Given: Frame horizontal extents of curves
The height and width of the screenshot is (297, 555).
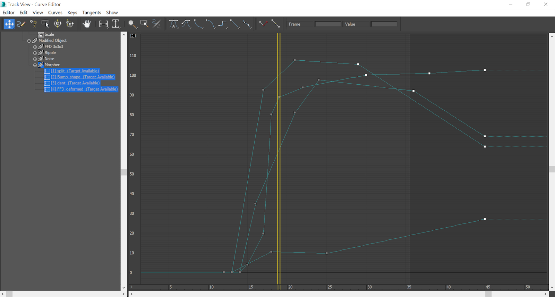Looking at the screenshot, I should 103,24.
